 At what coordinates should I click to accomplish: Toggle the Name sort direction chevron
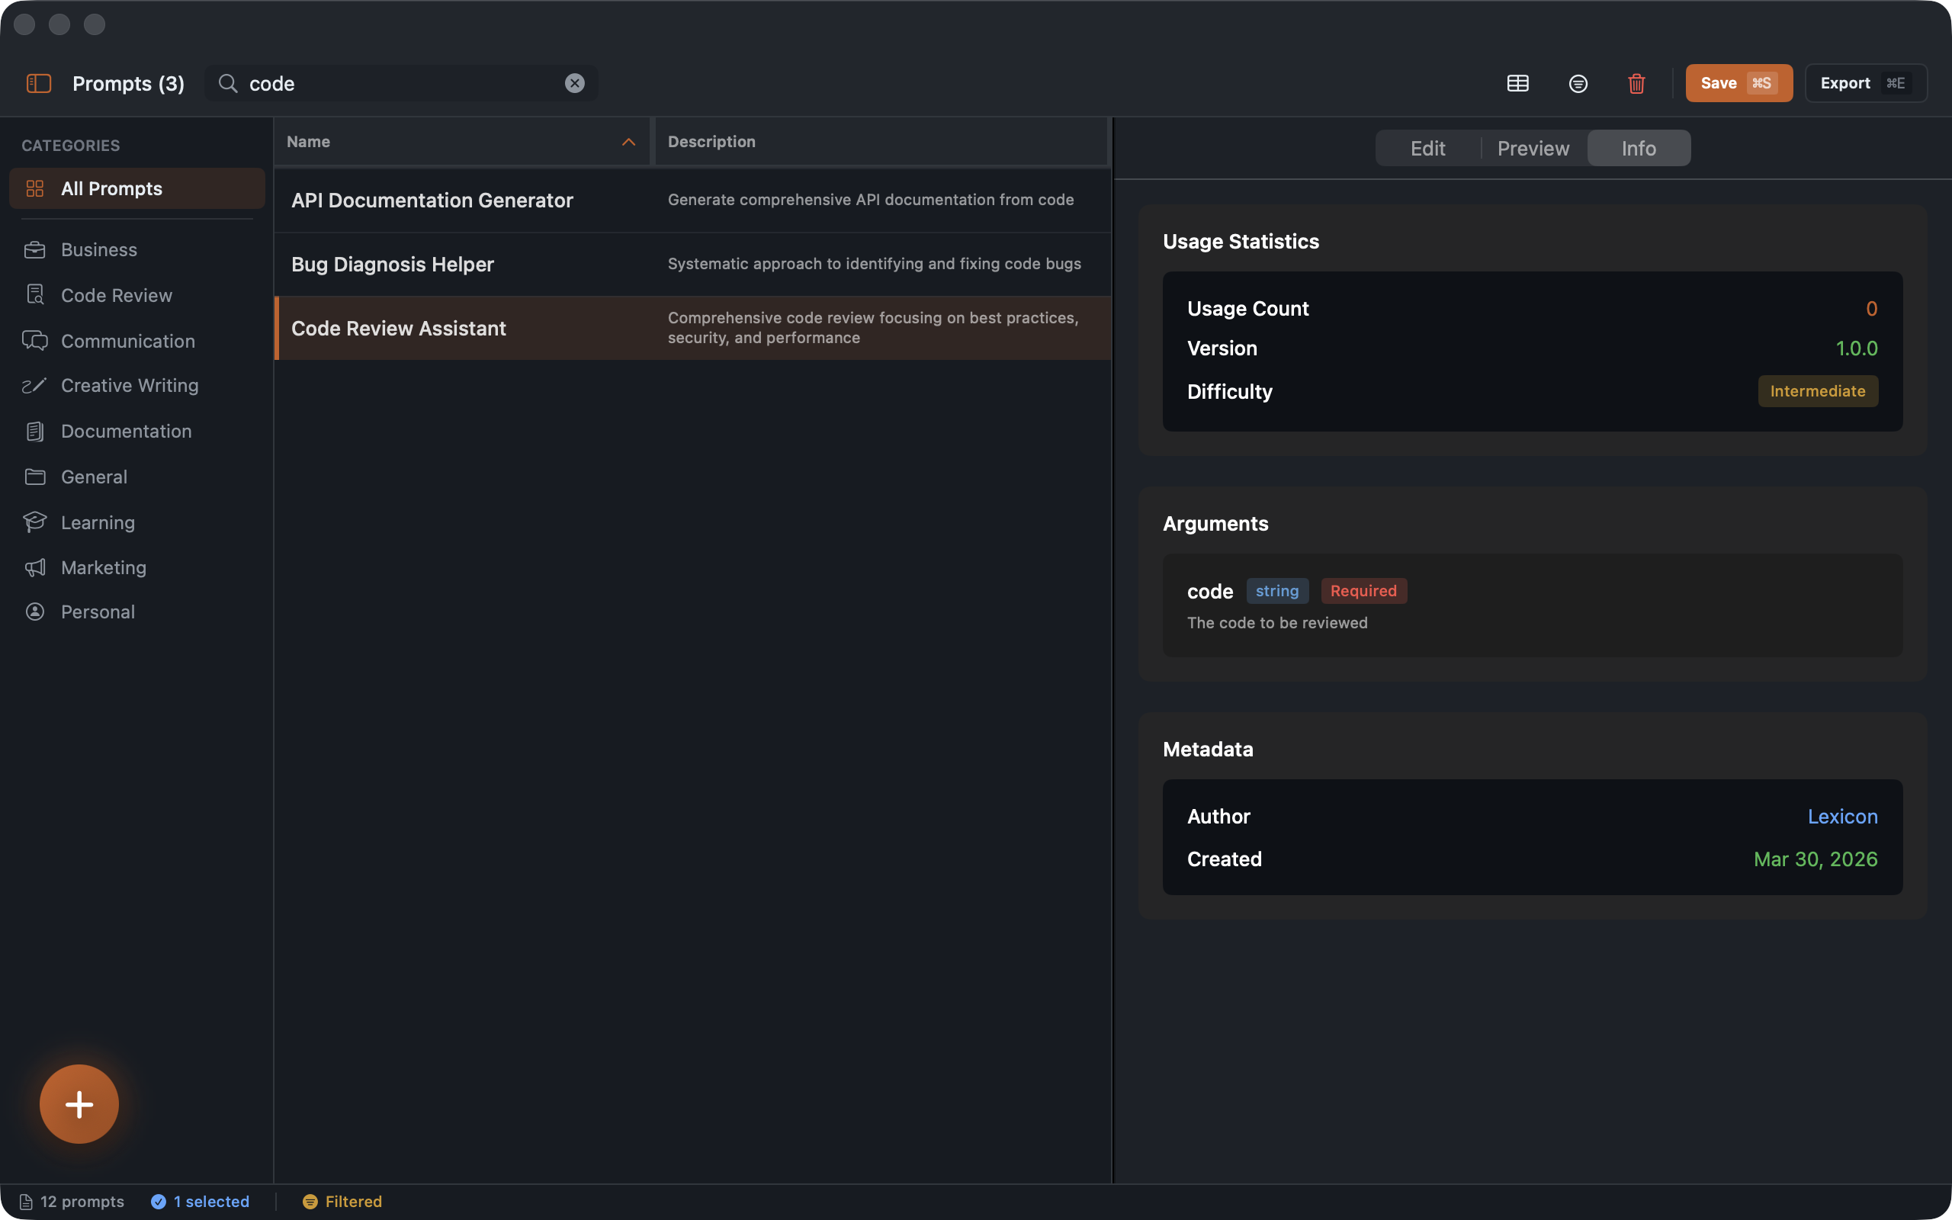point(628,143)
